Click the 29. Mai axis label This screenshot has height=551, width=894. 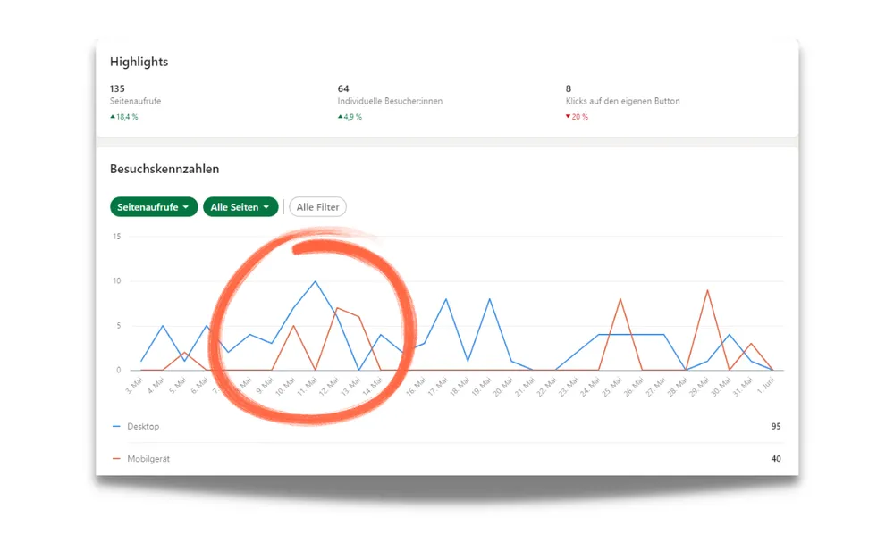pos(700,386)
